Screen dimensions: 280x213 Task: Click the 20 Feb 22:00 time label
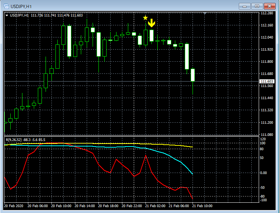point(132,206)
